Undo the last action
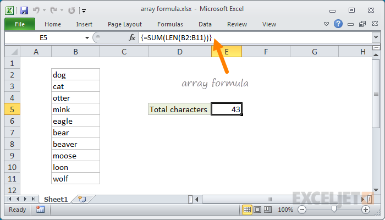 pos(36,10)
